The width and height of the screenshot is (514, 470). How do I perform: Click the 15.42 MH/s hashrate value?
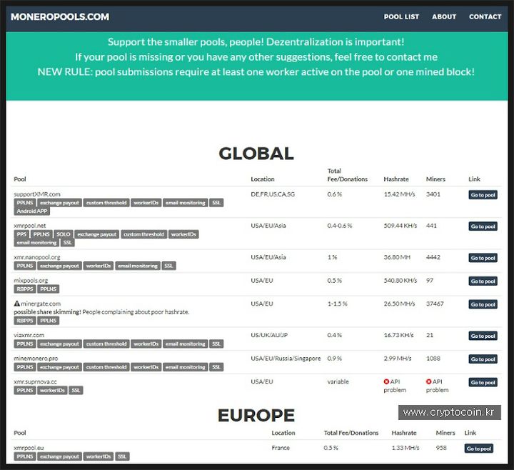(399, 194)
